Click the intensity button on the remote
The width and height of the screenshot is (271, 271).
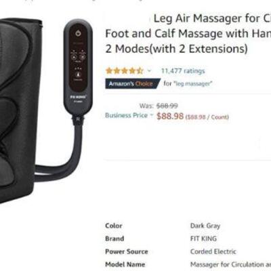[x=78, y=75]
